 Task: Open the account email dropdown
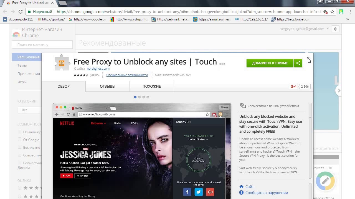(305, 29)
